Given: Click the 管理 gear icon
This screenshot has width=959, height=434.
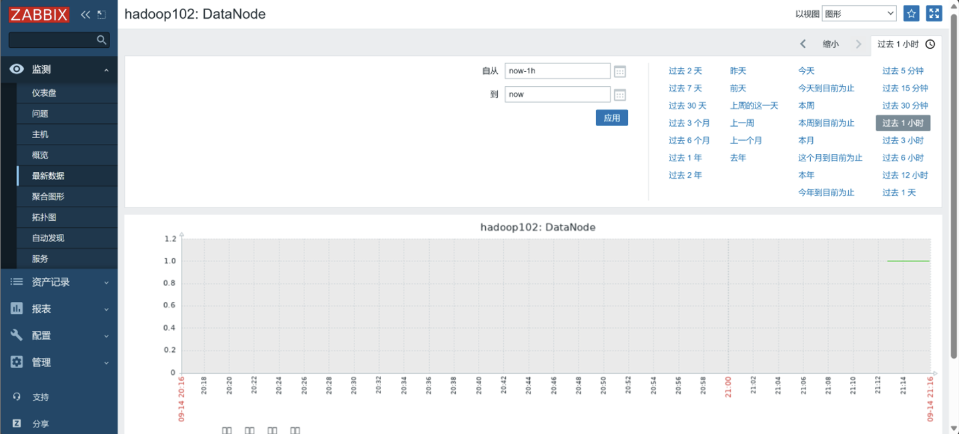Looking at the screenshot, I should tap(17, 362).
